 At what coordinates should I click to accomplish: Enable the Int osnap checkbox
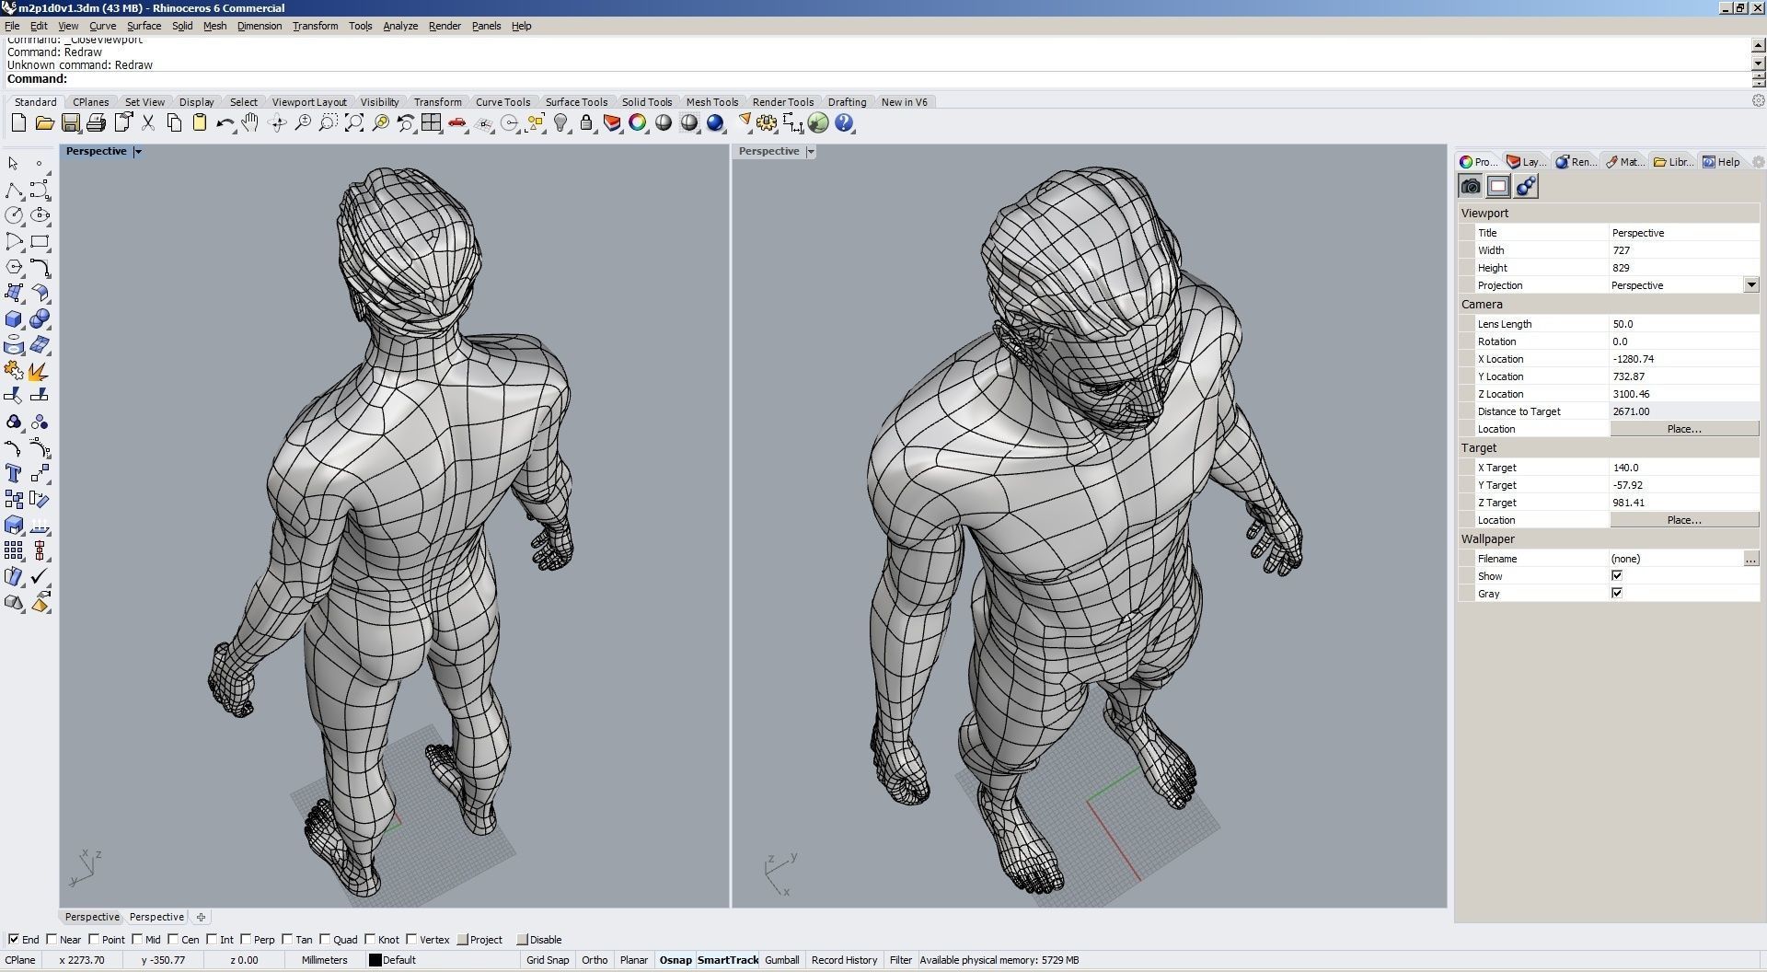[x=212, y=940]
